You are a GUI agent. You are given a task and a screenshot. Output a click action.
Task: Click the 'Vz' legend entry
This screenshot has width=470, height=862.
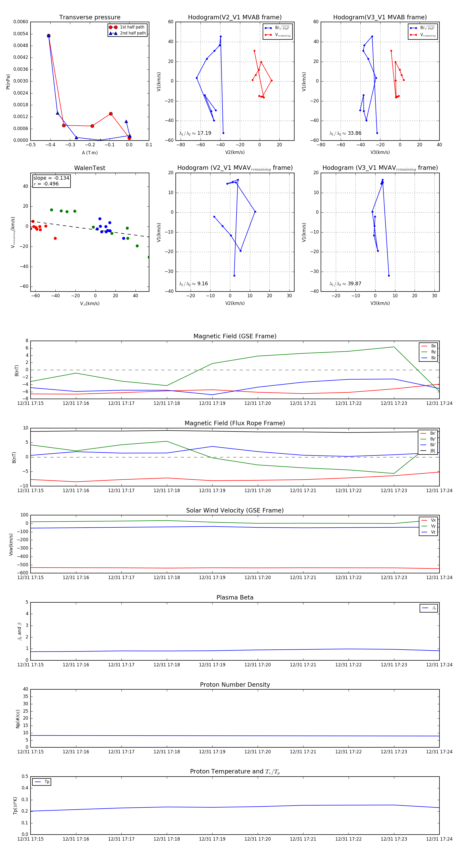pos(428,532)
